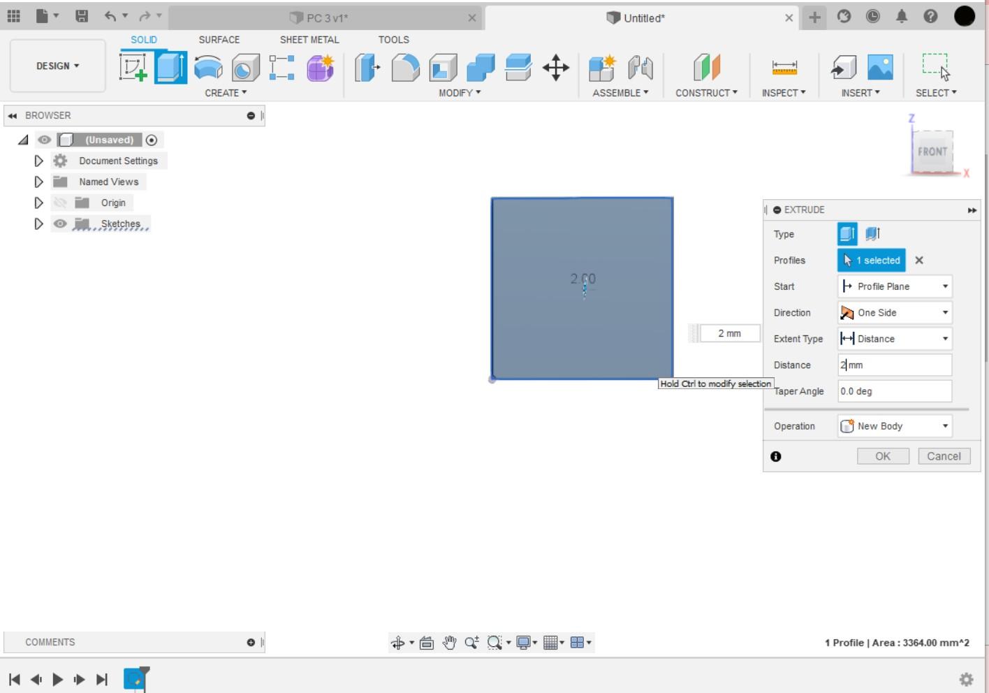Viewport: 989px width, 693px height.
Task: Click the Profiles '1 selected' selector
Action: point(872,260)
